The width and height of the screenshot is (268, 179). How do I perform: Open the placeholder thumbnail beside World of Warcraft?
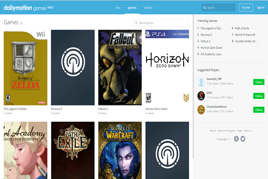click(x=167, y=150)
